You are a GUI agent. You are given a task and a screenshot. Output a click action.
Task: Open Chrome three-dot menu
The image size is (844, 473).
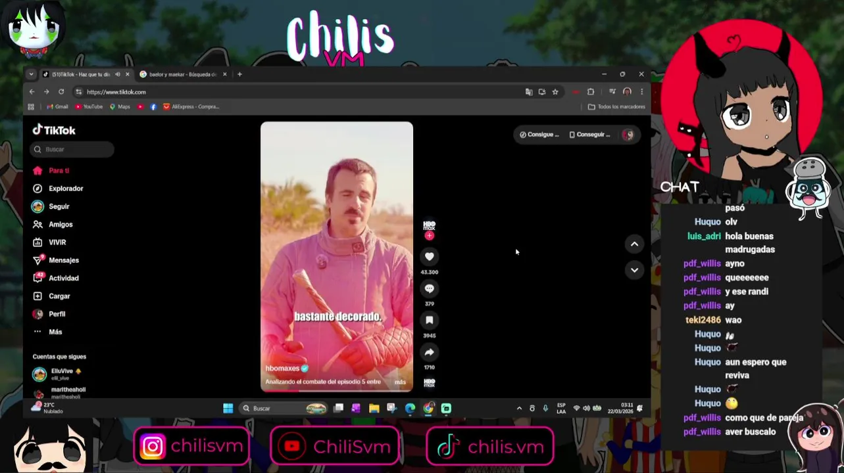tap(641, 92)
